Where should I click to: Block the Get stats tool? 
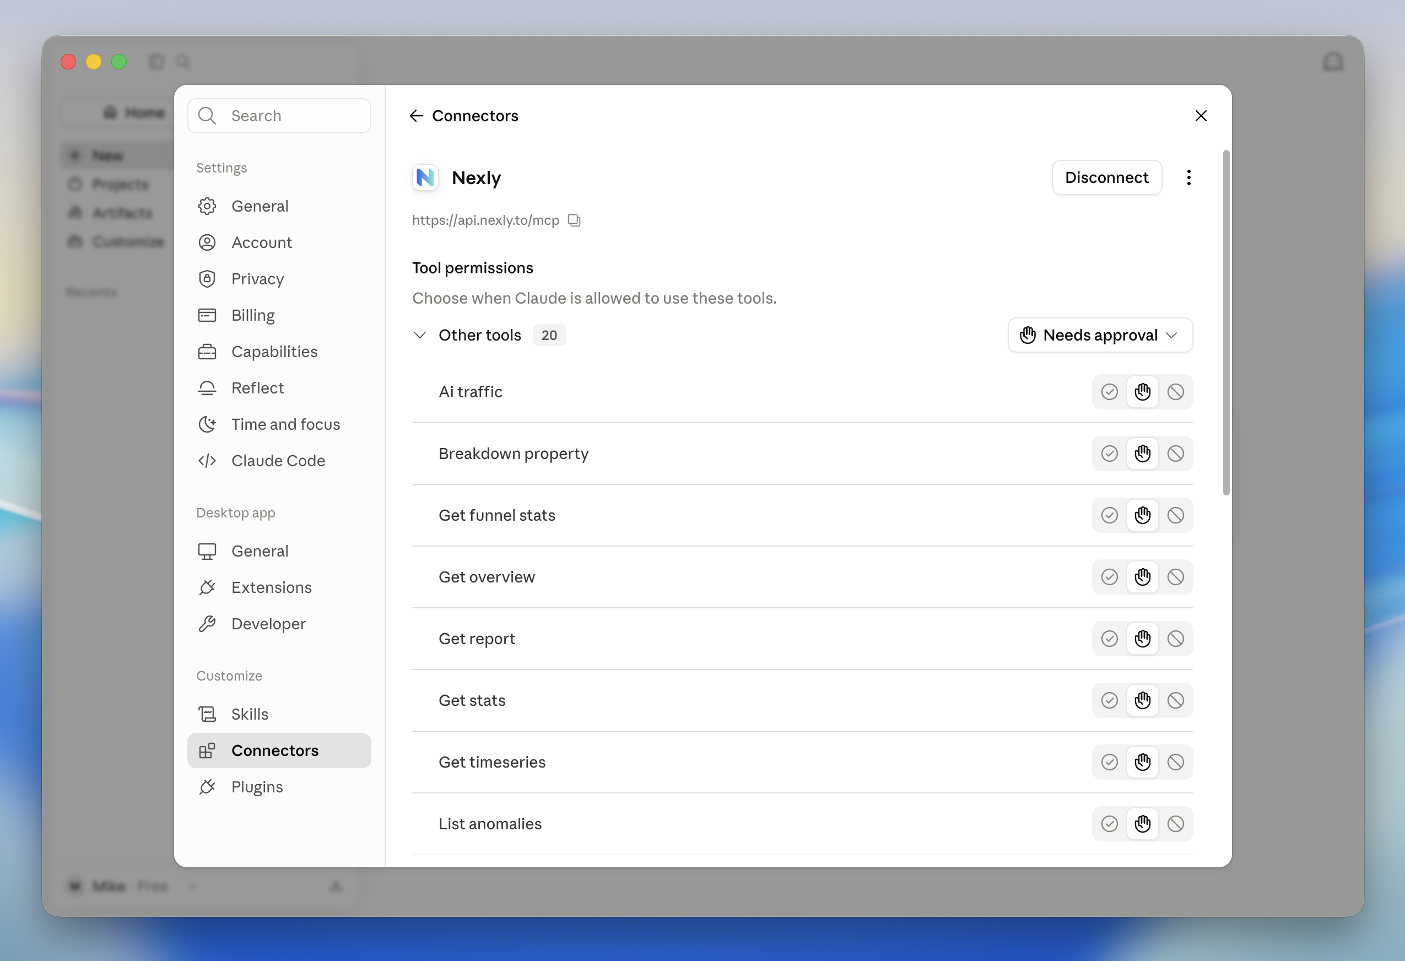pos(1175,700)
